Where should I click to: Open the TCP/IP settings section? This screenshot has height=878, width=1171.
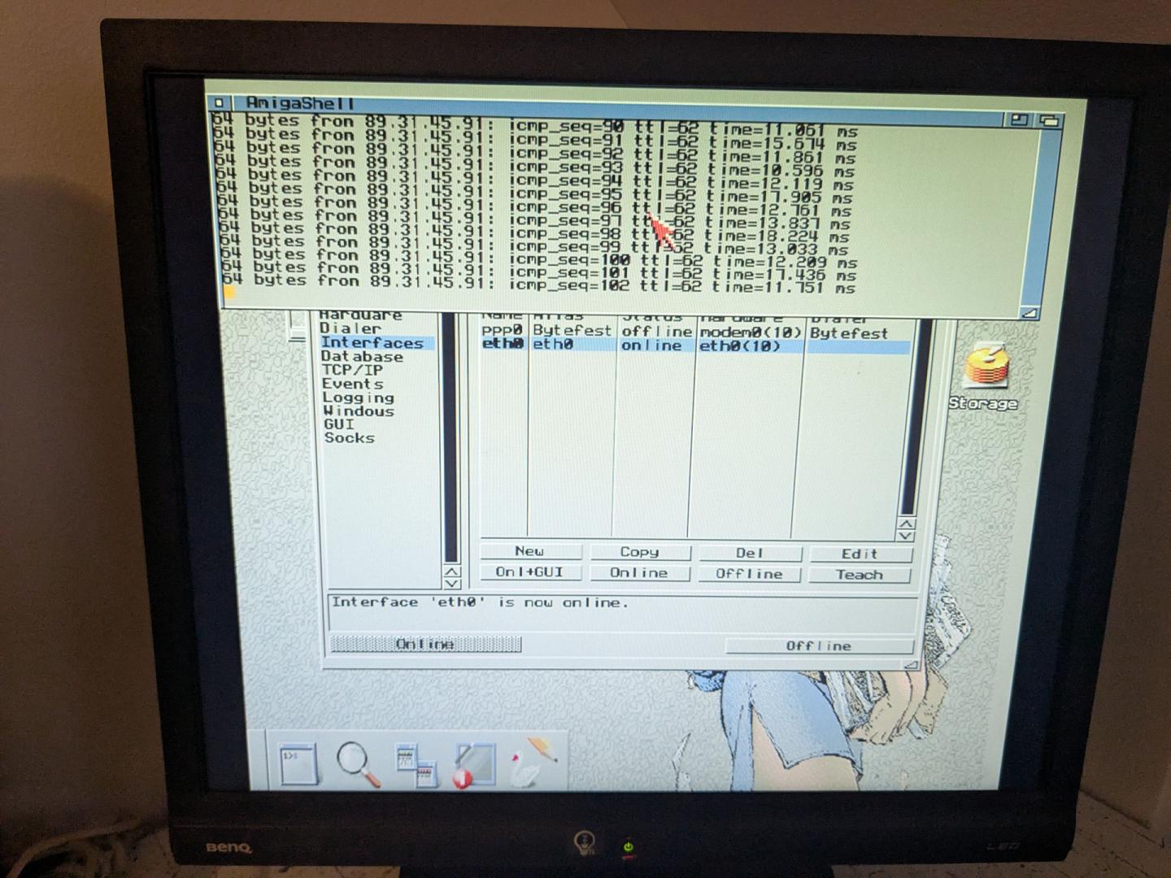tap(351, 370)
